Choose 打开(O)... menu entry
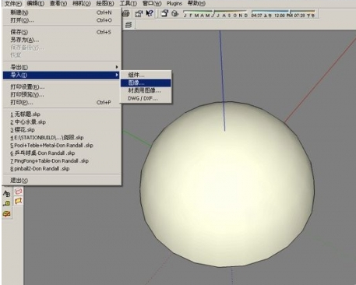This screenshot has width=356, height=285. (x=62, y=20)
